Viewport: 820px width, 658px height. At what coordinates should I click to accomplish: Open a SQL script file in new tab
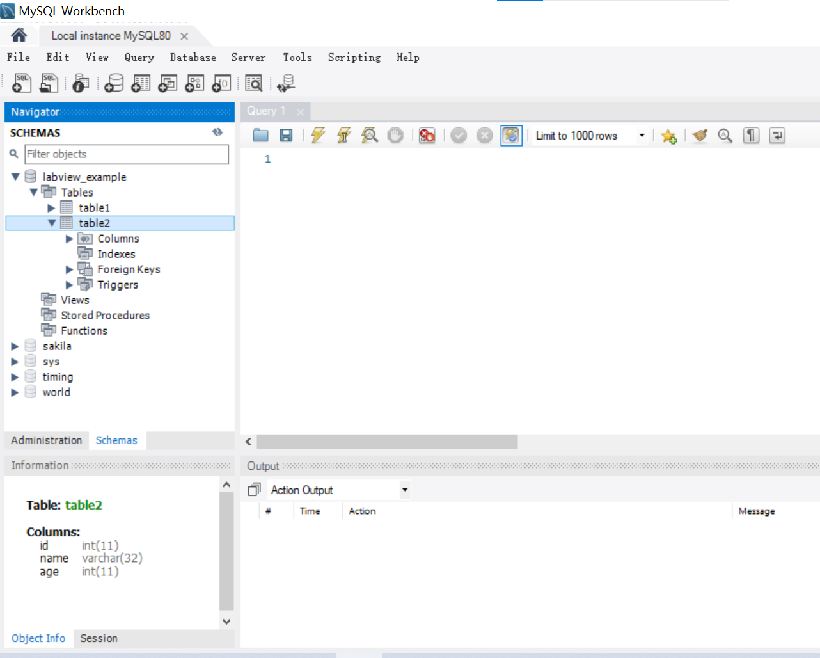49,82
